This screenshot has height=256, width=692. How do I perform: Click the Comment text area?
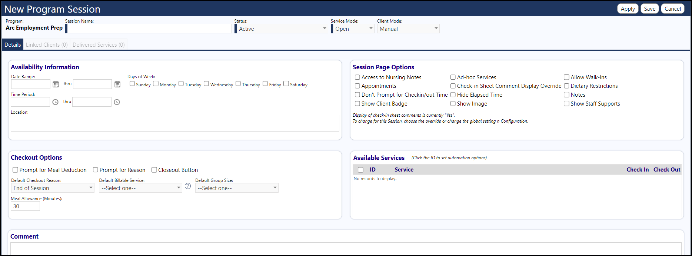coord(346,249)
